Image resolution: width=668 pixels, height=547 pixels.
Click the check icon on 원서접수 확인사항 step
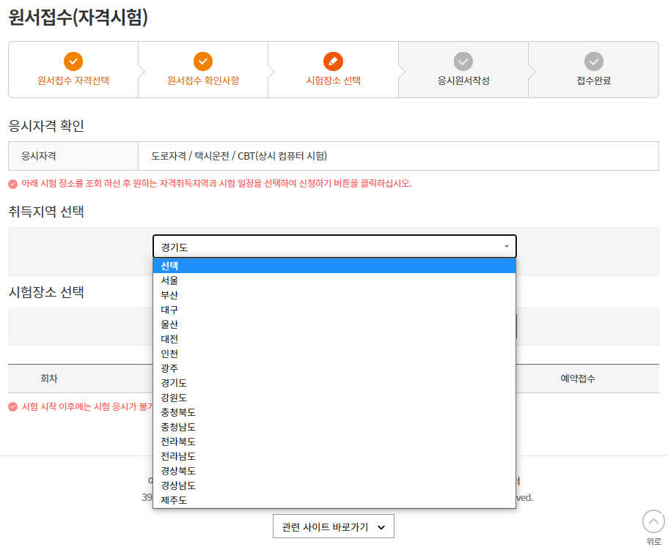203,62
